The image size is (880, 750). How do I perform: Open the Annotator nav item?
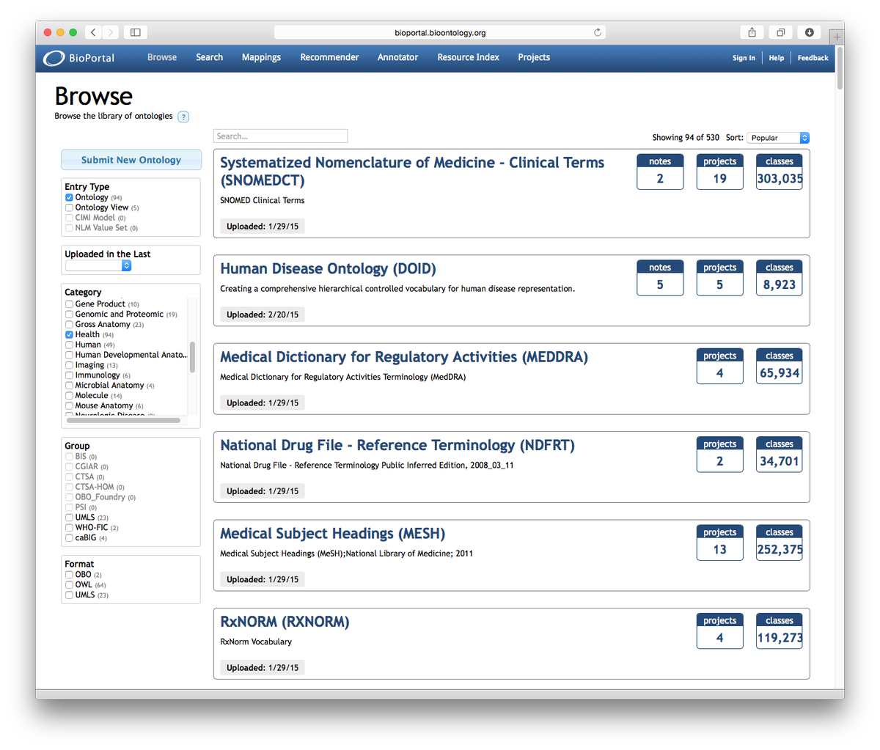click(x=397, y=57)
